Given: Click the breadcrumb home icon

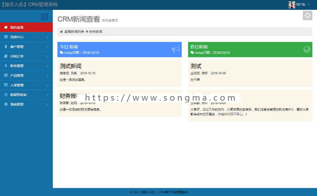Looking at the screenshot, I should pos(61,32).
